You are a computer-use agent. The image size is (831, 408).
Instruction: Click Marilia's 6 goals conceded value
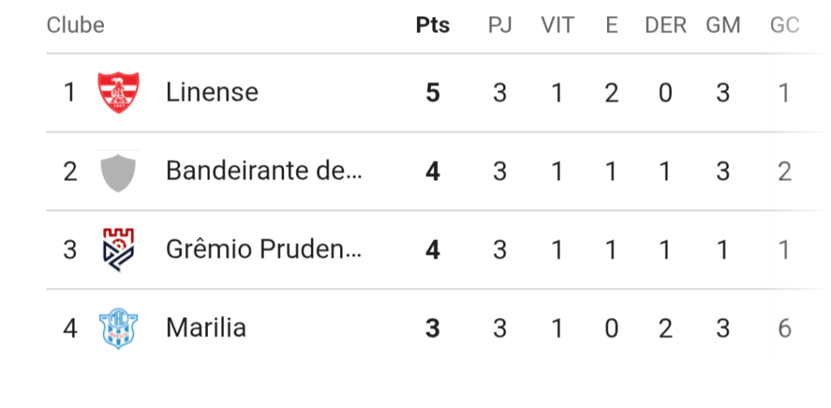click(x=785, y=329)
